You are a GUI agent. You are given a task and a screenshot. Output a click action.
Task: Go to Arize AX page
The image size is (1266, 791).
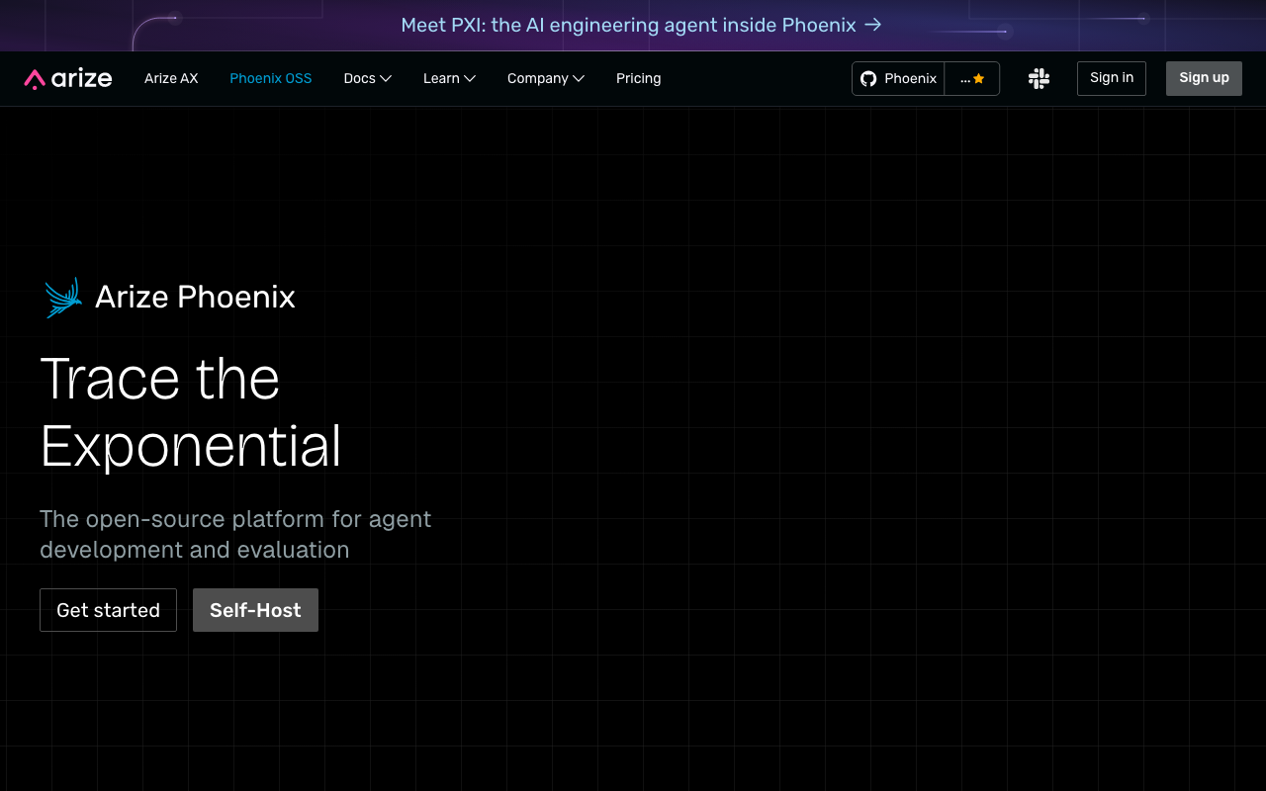tap(171, 79)
